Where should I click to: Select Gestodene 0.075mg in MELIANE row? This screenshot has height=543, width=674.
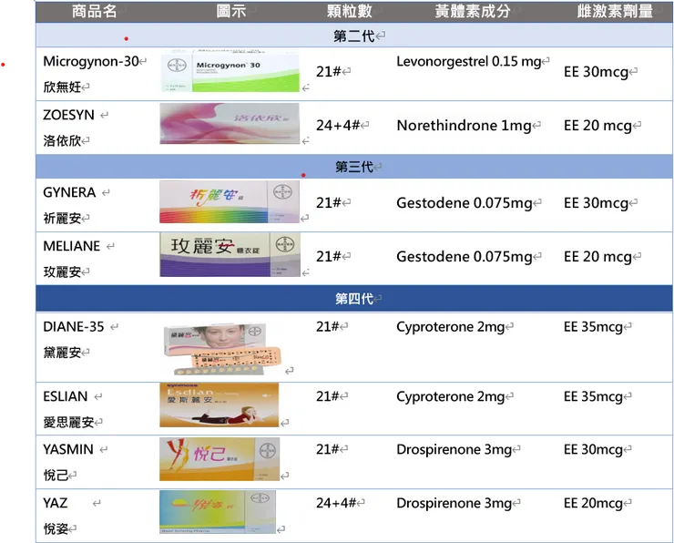[x=465, y=257]
